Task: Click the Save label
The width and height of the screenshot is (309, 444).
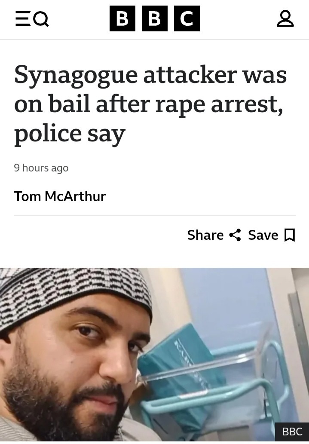Action: [263, 235]
